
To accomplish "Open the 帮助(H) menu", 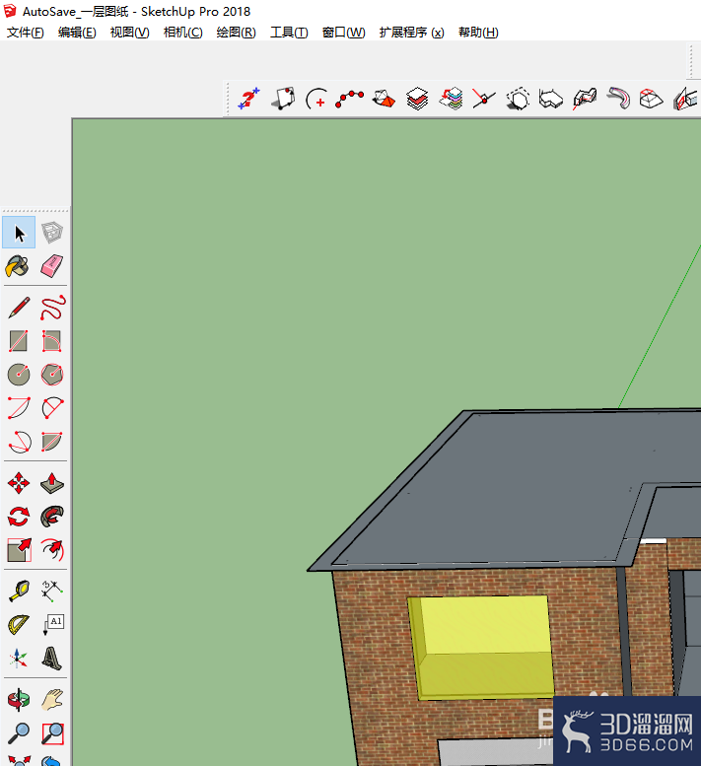I will (478, 33).
